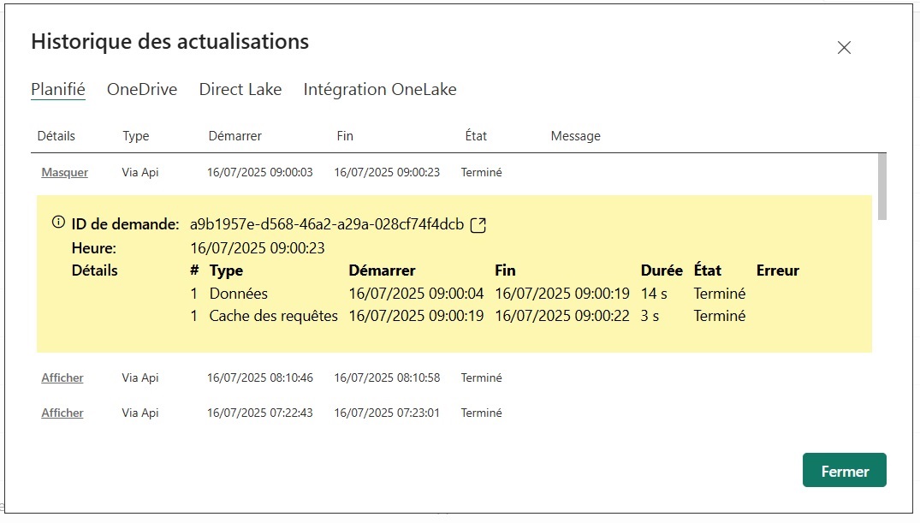Screen dimensions: 920x523
Task: Show details for the 08:10:46 refresh
Action: pyautogui.click(x=62, y=377)
